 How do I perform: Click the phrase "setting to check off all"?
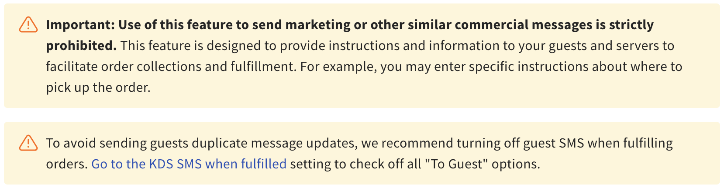click(355, 164)
